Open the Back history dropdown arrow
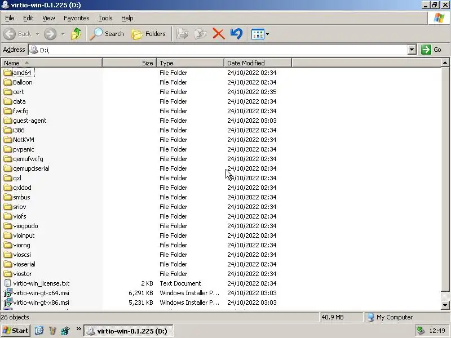 pyautogui.click(x=37, y=34)
